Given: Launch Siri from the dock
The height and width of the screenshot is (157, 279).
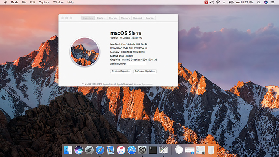Looking at the screenshot, I should tap(78, 150).
